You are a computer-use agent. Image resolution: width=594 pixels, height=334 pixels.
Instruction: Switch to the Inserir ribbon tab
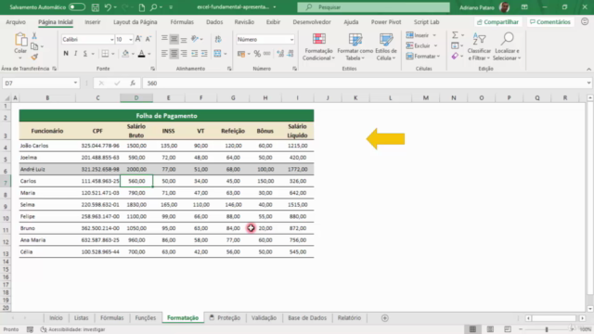click(x=93, y=22)
